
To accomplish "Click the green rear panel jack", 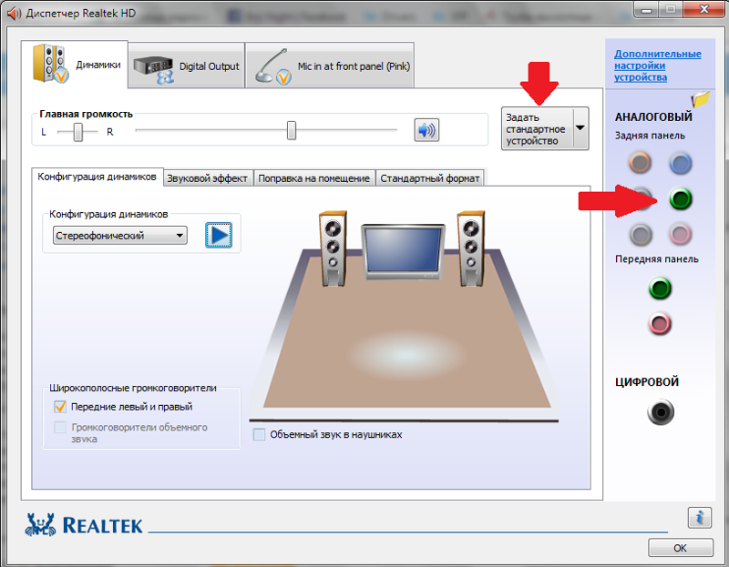I will (681, 199).
